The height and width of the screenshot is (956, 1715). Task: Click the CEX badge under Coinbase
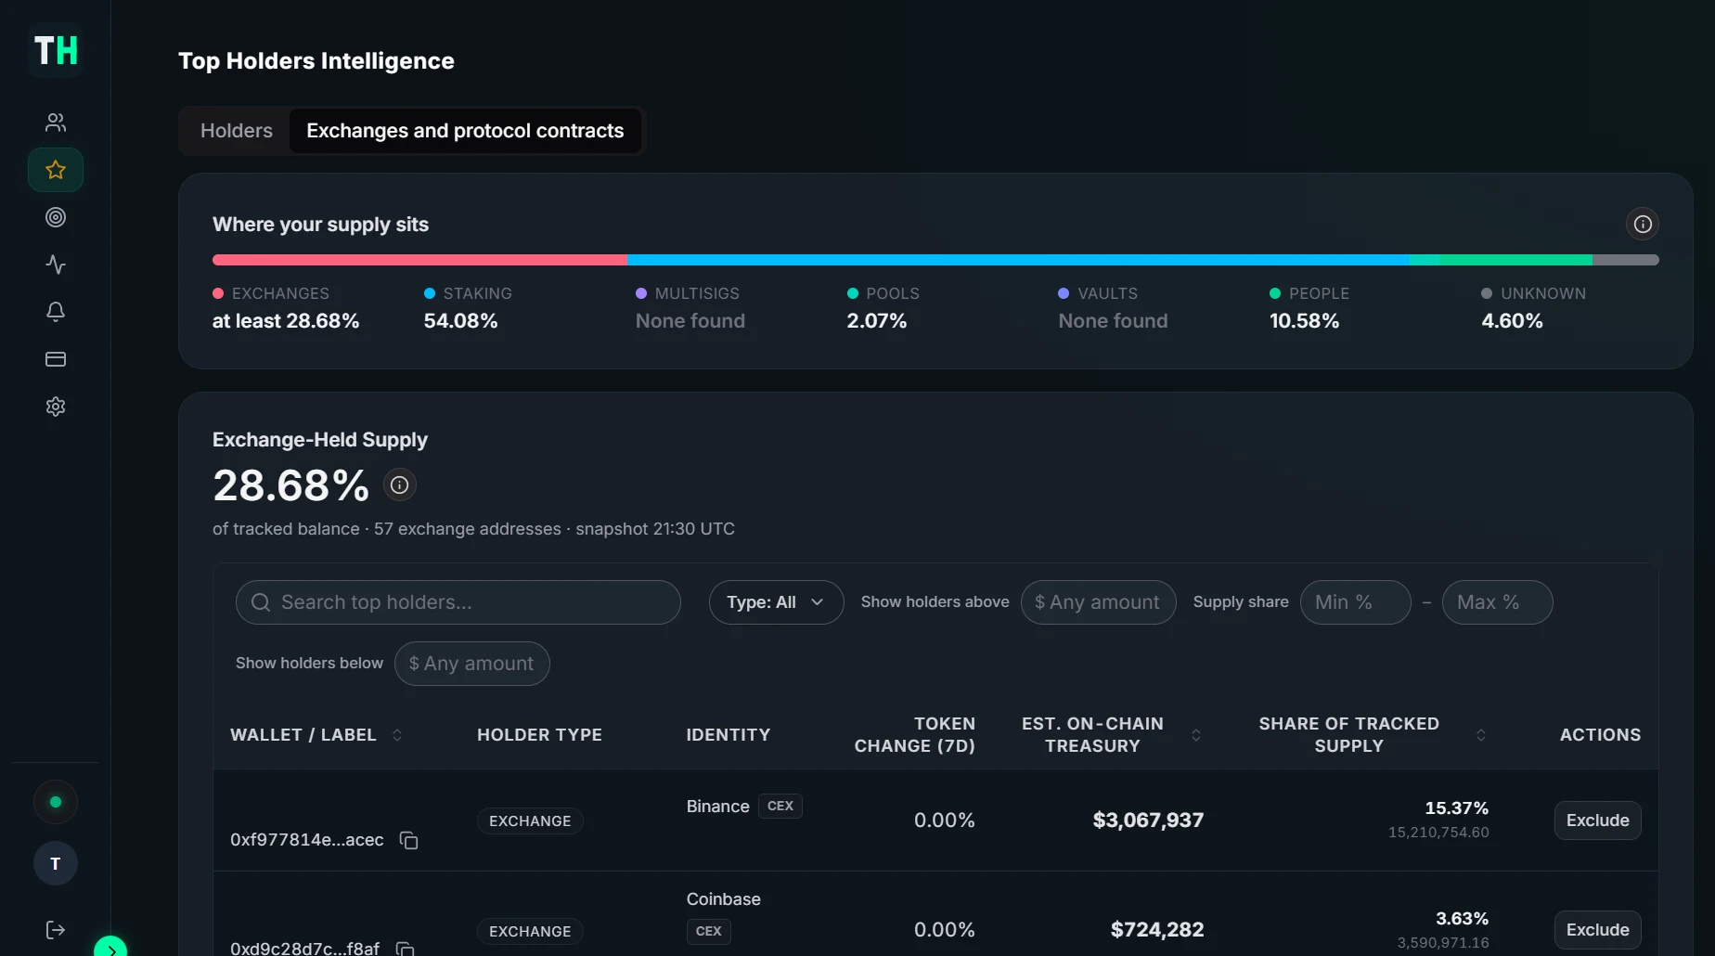point(709,931)
